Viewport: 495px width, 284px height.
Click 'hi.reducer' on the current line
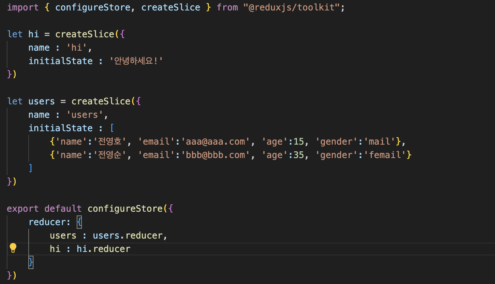[x=103, y=249]
